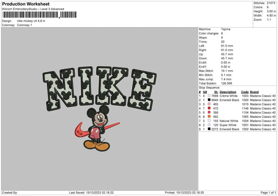The height and width of the screenshot is (196, 278).
Task: Click the orange swatch for code 1065
Action: 209,116
